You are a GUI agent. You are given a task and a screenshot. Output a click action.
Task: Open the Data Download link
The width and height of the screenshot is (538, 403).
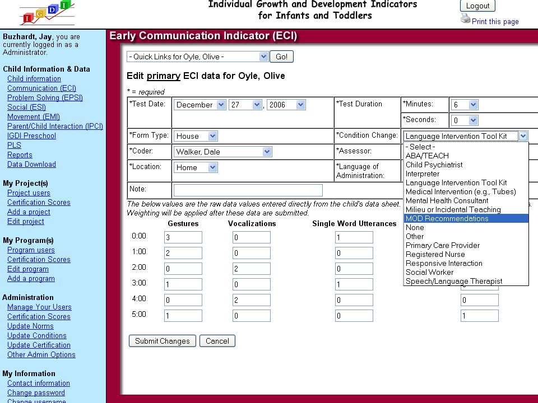[x=31, y=164]
